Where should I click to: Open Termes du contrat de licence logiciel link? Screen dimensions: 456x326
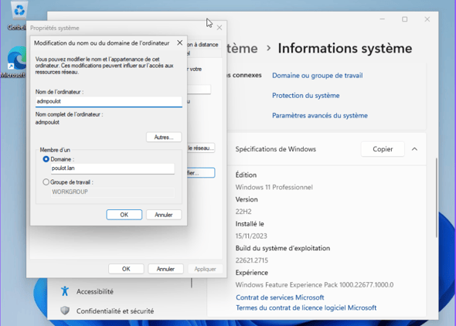(306, 307)
